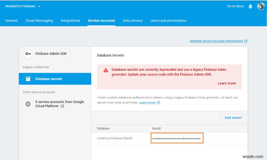
Task: Select Database secrets sidebar item
Action: tap(55, 79)
